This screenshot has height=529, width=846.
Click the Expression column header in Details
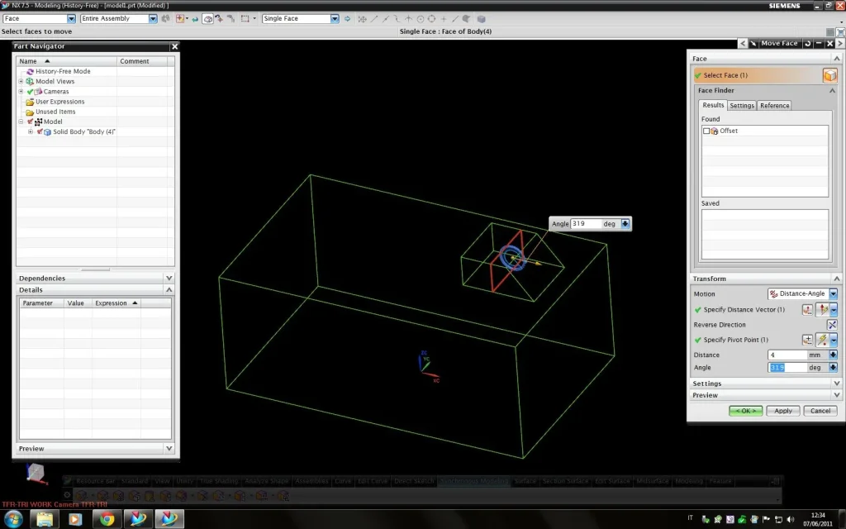pos(116,303)
